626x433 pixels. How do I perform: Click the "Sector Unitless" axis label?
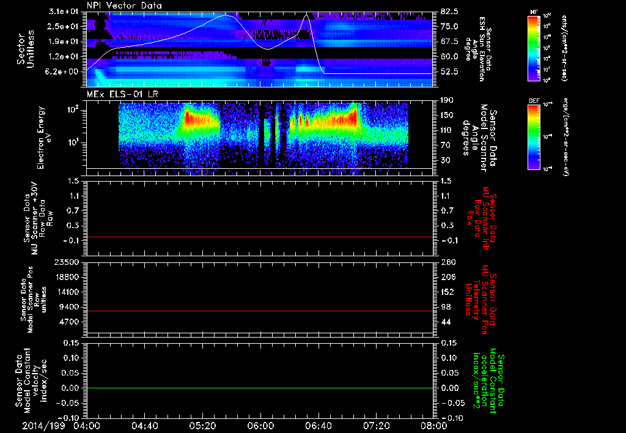[x=26, y=49]
